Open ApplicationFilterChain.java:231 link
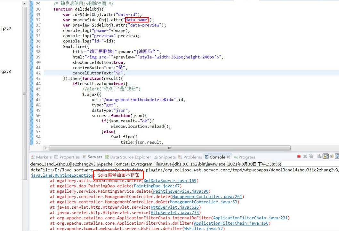The width and height of the screenshot is (339, 231). tap(250, 218)
